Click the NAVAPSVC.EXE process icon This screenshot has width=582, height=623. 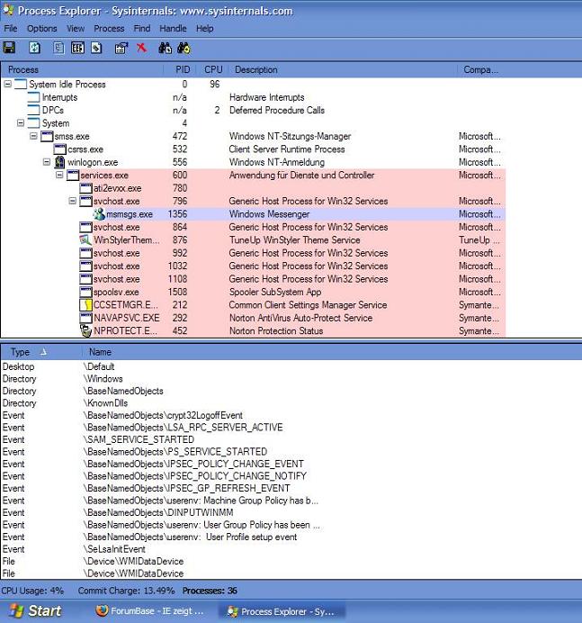(x=85, y=318)
